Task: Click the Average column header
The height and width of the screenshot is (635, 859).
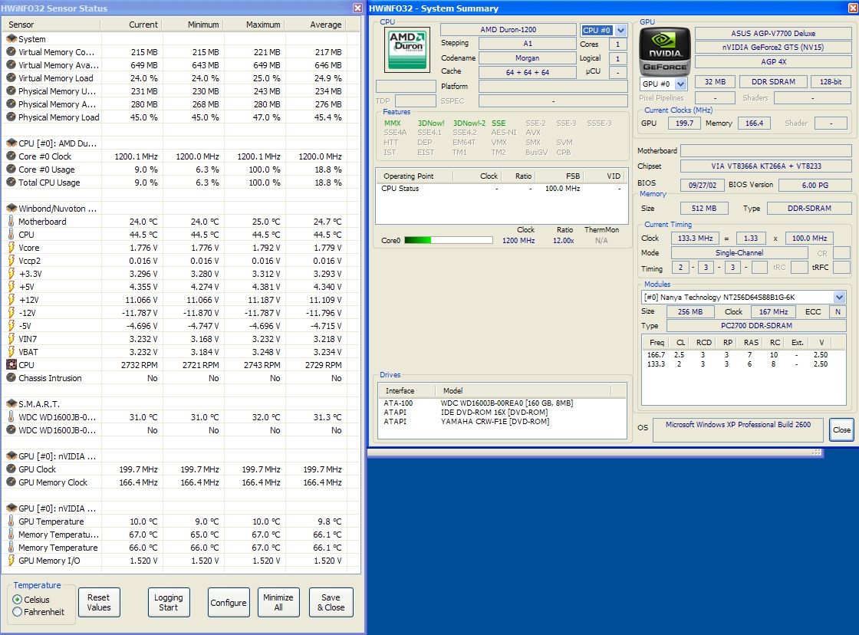Action: pyautogui.click(x=315, y=25)
